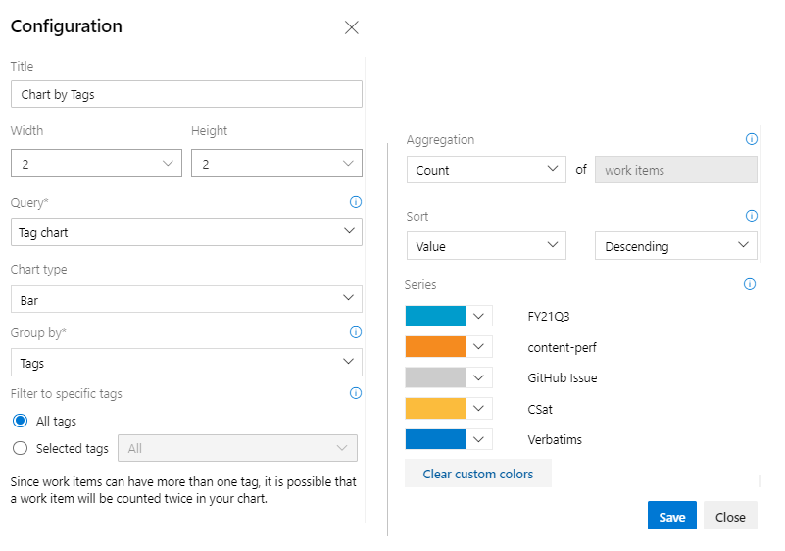Click the GitHub Issue gray color swatch
The height and width of the screenshot is (551, 785).
point(435,377)
